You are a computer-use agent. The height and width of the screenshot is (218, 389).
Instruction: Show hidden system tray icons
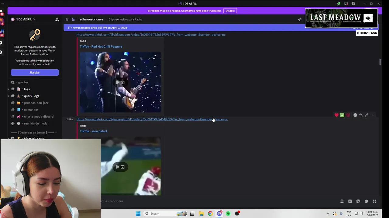328,213
